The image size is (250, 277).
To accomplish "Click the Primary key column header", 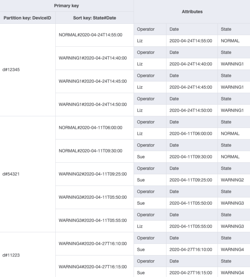I will click(67, 6).
